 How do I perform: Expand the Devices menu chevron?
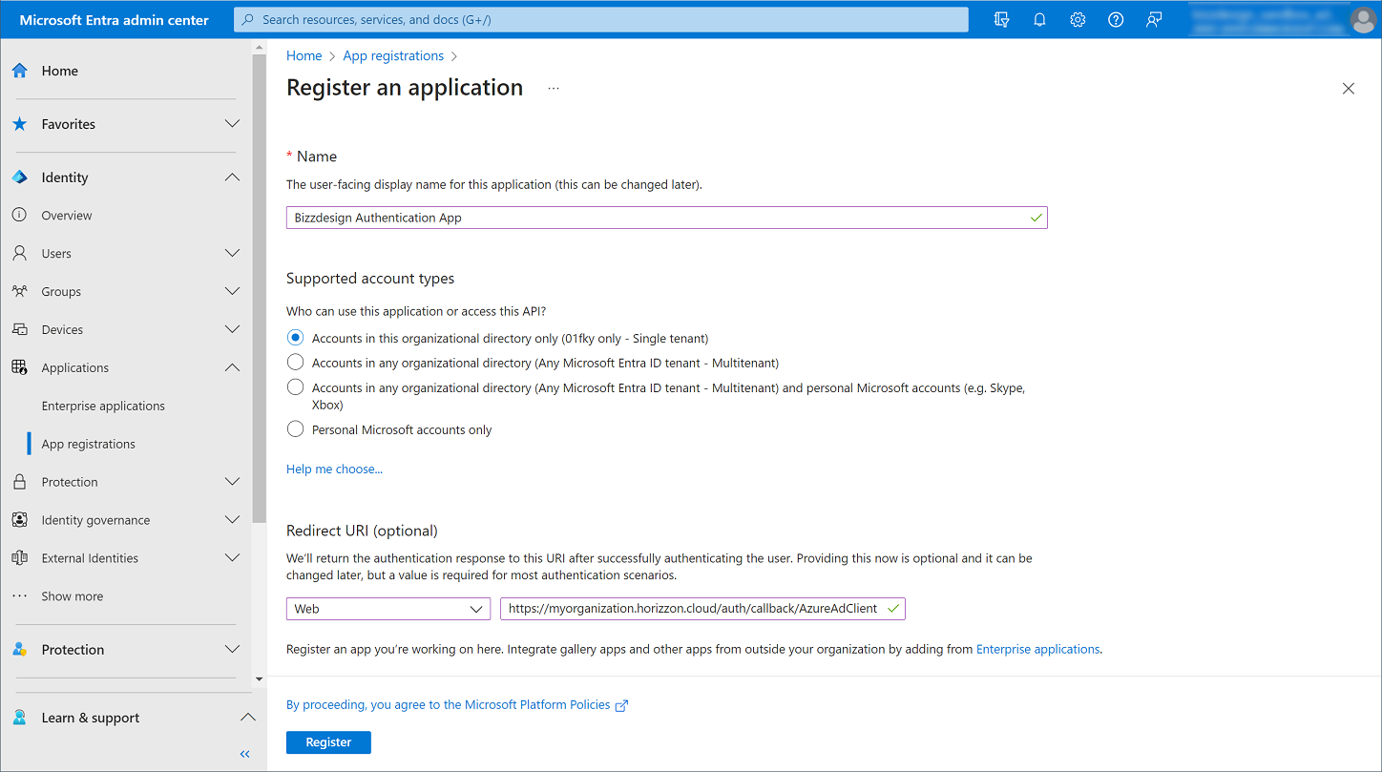(232, 330)
